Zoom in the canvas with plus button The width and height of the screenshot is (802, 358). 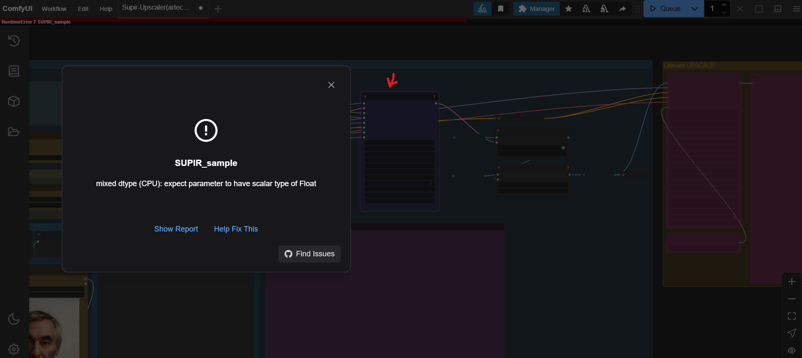(x=791, y=282)
